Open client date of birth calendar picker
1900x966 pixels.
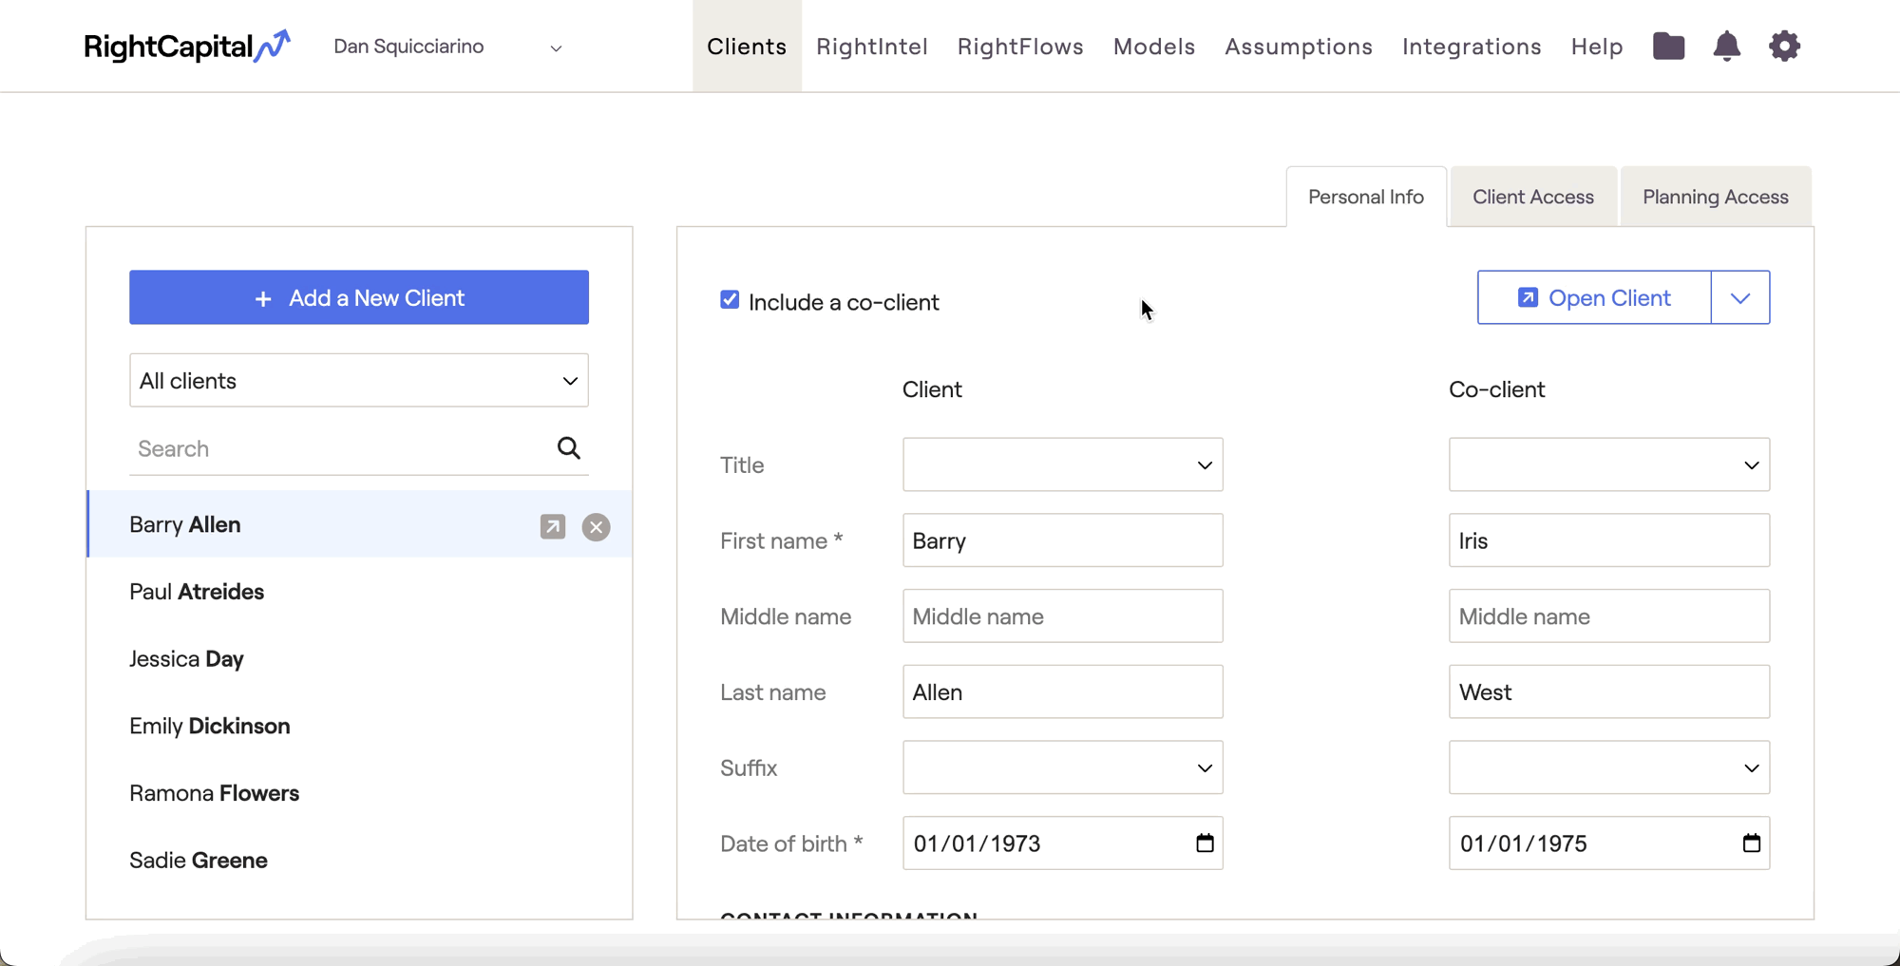pos(1205,843)
